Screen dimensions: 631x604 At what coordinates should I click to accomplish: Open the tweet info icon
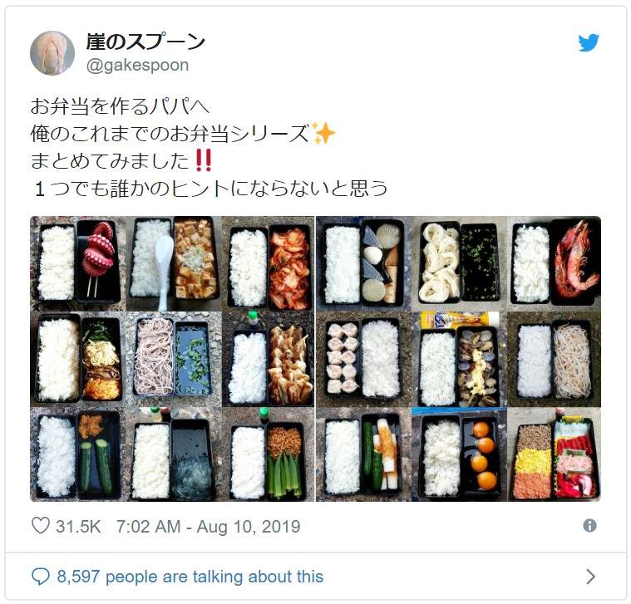(x=589, y=526)
